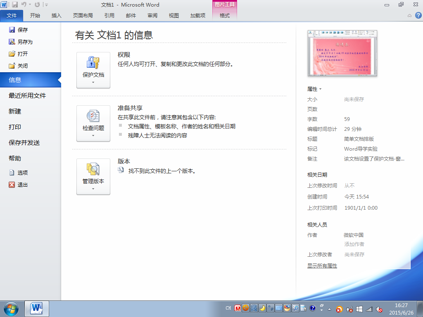This screenshot has width=423, height=317.
Task: Select the 审阅 ribbon tab
Action: tap(152, 15)
